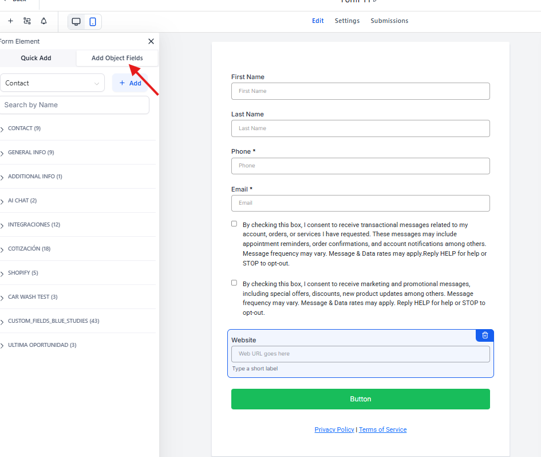The height and width of the screenshot is (457, 541).
Task: Switch to desktop preview mode
Action: [x=76, y=22]
